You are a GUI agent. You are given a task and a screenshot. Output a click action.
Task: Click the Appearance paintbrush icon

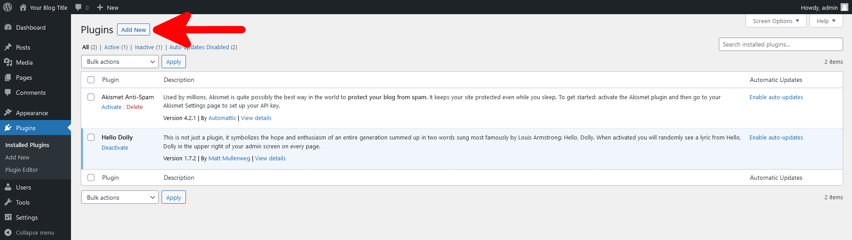click(8, 112)
